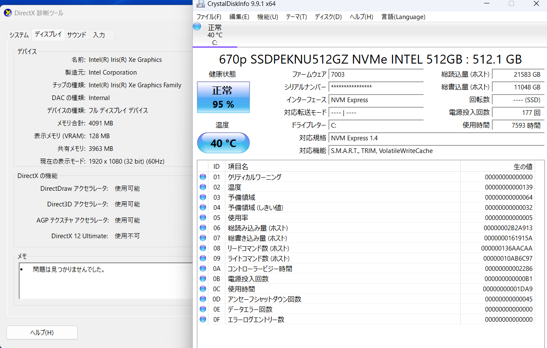Select drive C: 正常 40 °C disk tab
Viewport: 547px width, 348px height.
(215, 34)
